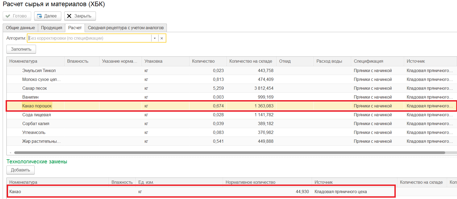Select the Жир растительны… row

click(x=232, y=141)
